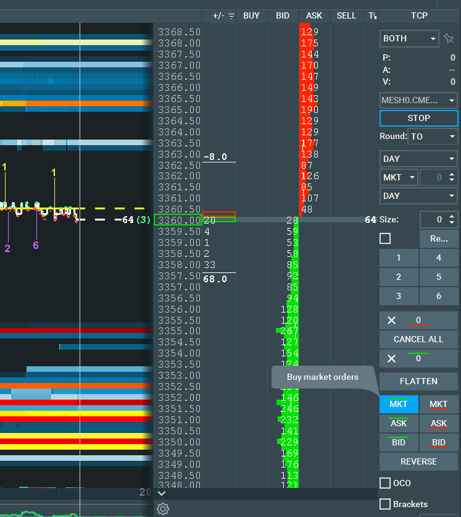Image resolution: width=461 pixels, height=517 pixels.
Task: Click the pin icon beside BOTH dropdown
Action: [x=449, y=38]
